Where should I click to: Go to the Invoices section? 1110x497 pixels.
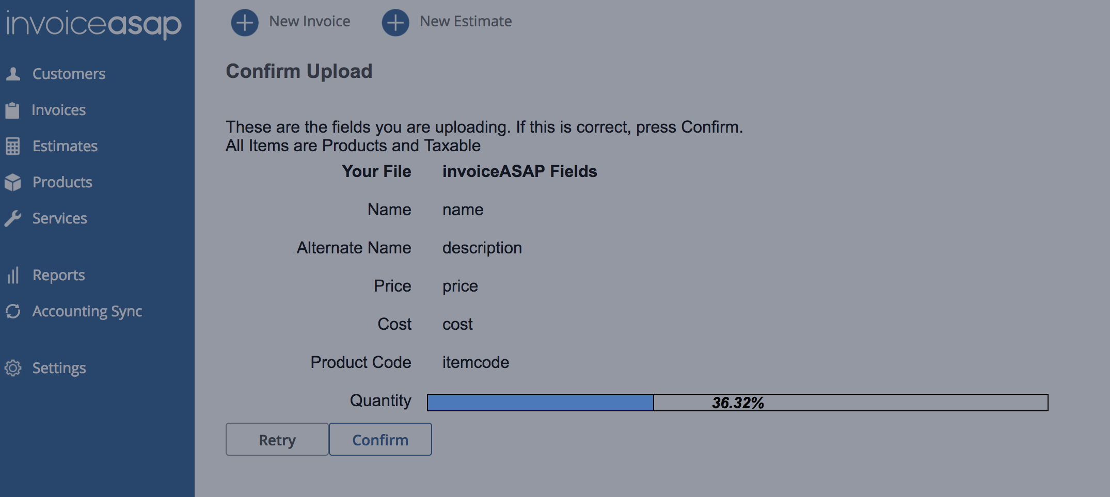pos(58,110)
